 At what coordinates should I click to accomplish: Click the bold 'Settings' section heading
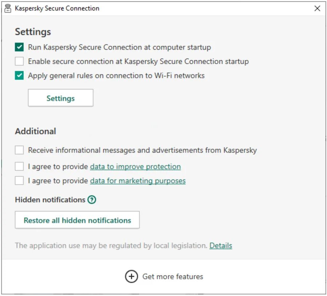coord(33,32)
